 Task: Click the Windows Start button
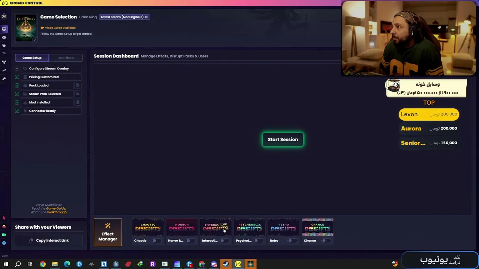tap(6, 264)
